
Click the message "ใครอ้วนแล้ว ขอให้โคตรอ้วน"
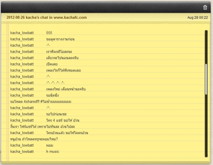[67, 133]
